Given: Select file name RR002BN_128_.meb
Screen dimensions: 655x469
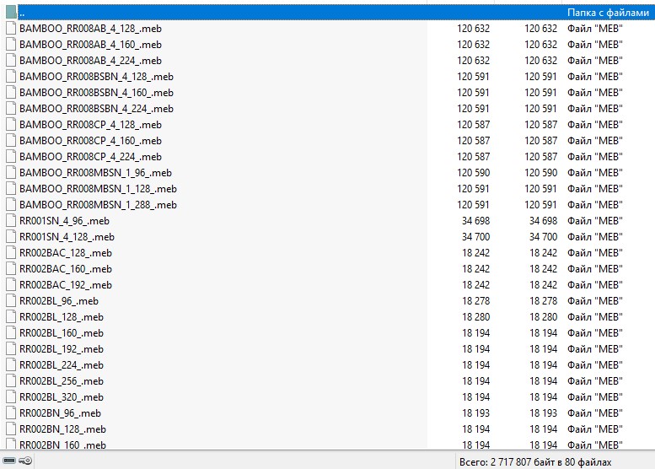Looking at the screenshot, I should tap(62, 429).
